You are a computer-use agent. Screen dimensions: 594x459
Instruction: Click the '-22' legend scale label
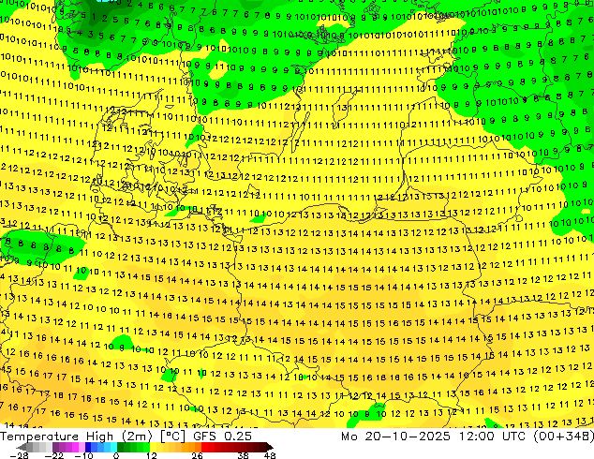pos(53,455)
